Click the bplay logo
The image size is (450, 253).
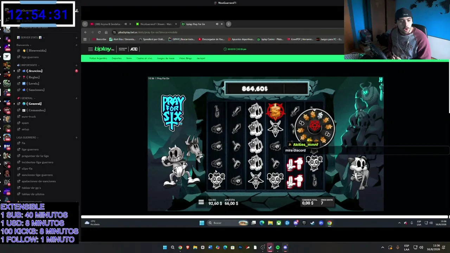pyautogui.click(x=104, y=49)
